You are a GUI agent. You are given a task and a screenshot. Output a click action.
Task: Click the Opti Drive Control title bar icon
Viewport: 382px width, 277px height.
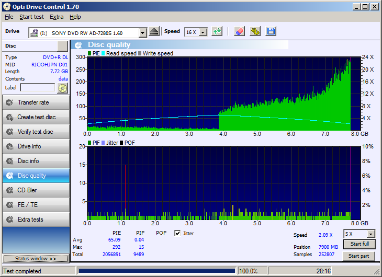tap(7, 7)
